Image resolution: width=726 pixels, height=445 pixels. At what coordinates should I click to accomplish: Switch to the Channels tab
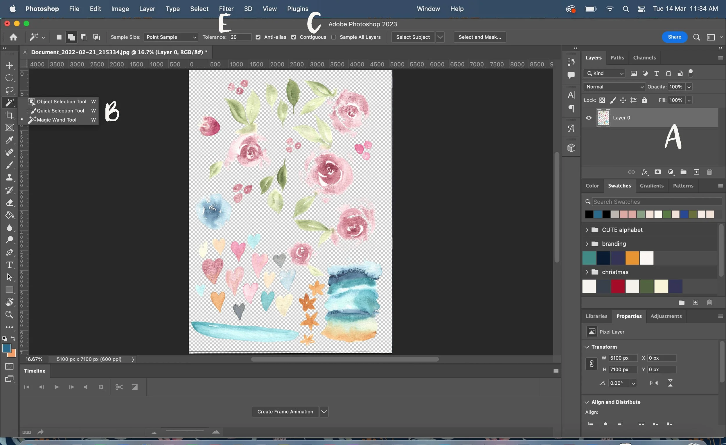pyautogui.click(x=644, y=58)
